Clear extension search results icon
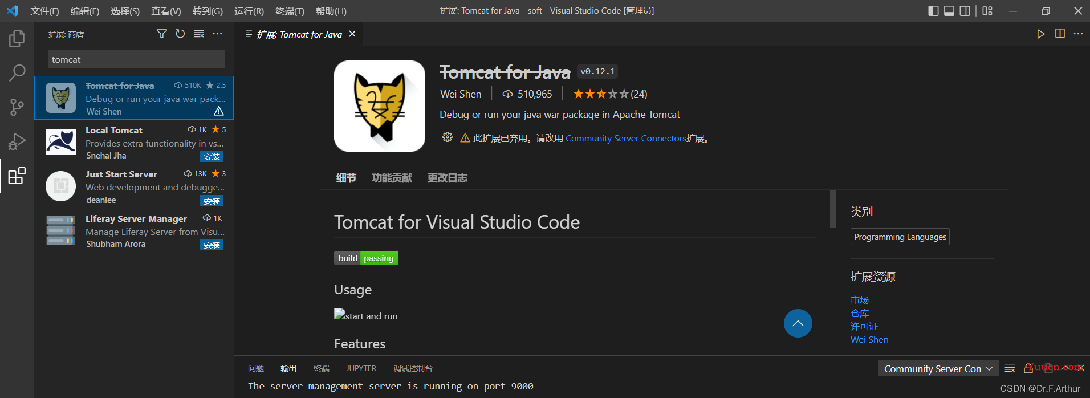The image size is (1090, 398). coord(199,34)
